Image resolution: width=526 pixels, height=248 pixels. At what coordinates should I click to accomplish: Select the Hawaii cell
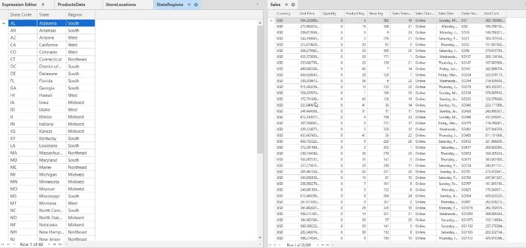click(x=51, y=95)
